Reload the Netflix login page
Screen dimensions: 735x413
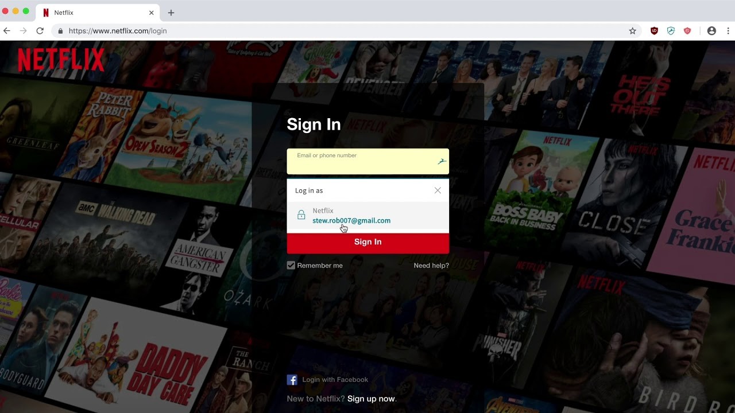pos(40,31)
